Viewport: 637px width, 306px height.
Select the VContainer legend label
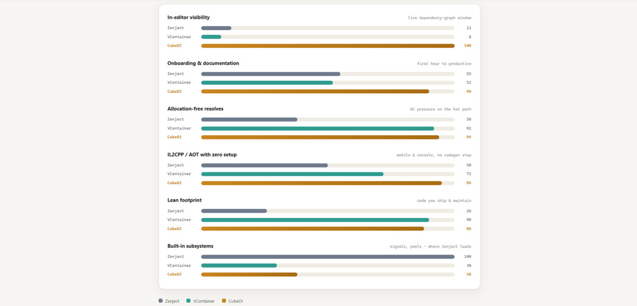point(204,301)
